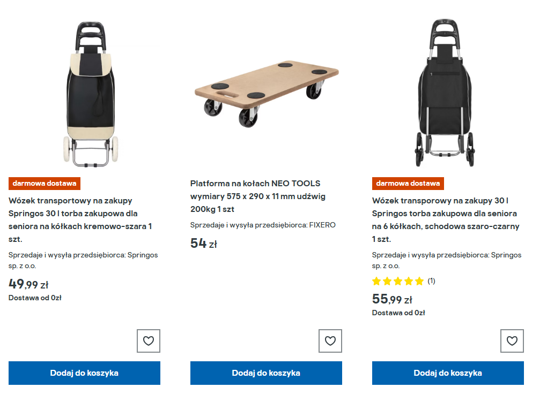Click 'darmowa dostawa' badge on third product
Image resolution: width=547 pixels, height=395 pixels.
[408, 184]
